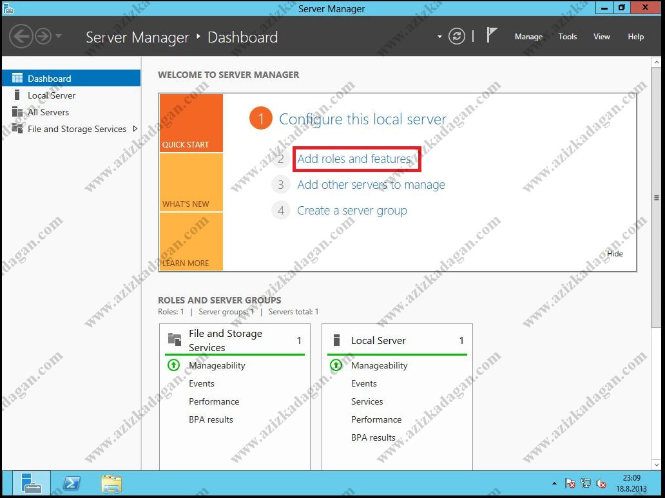Open Server Manager from the taskbar
The image size is (665, 498).
(31, 483)
